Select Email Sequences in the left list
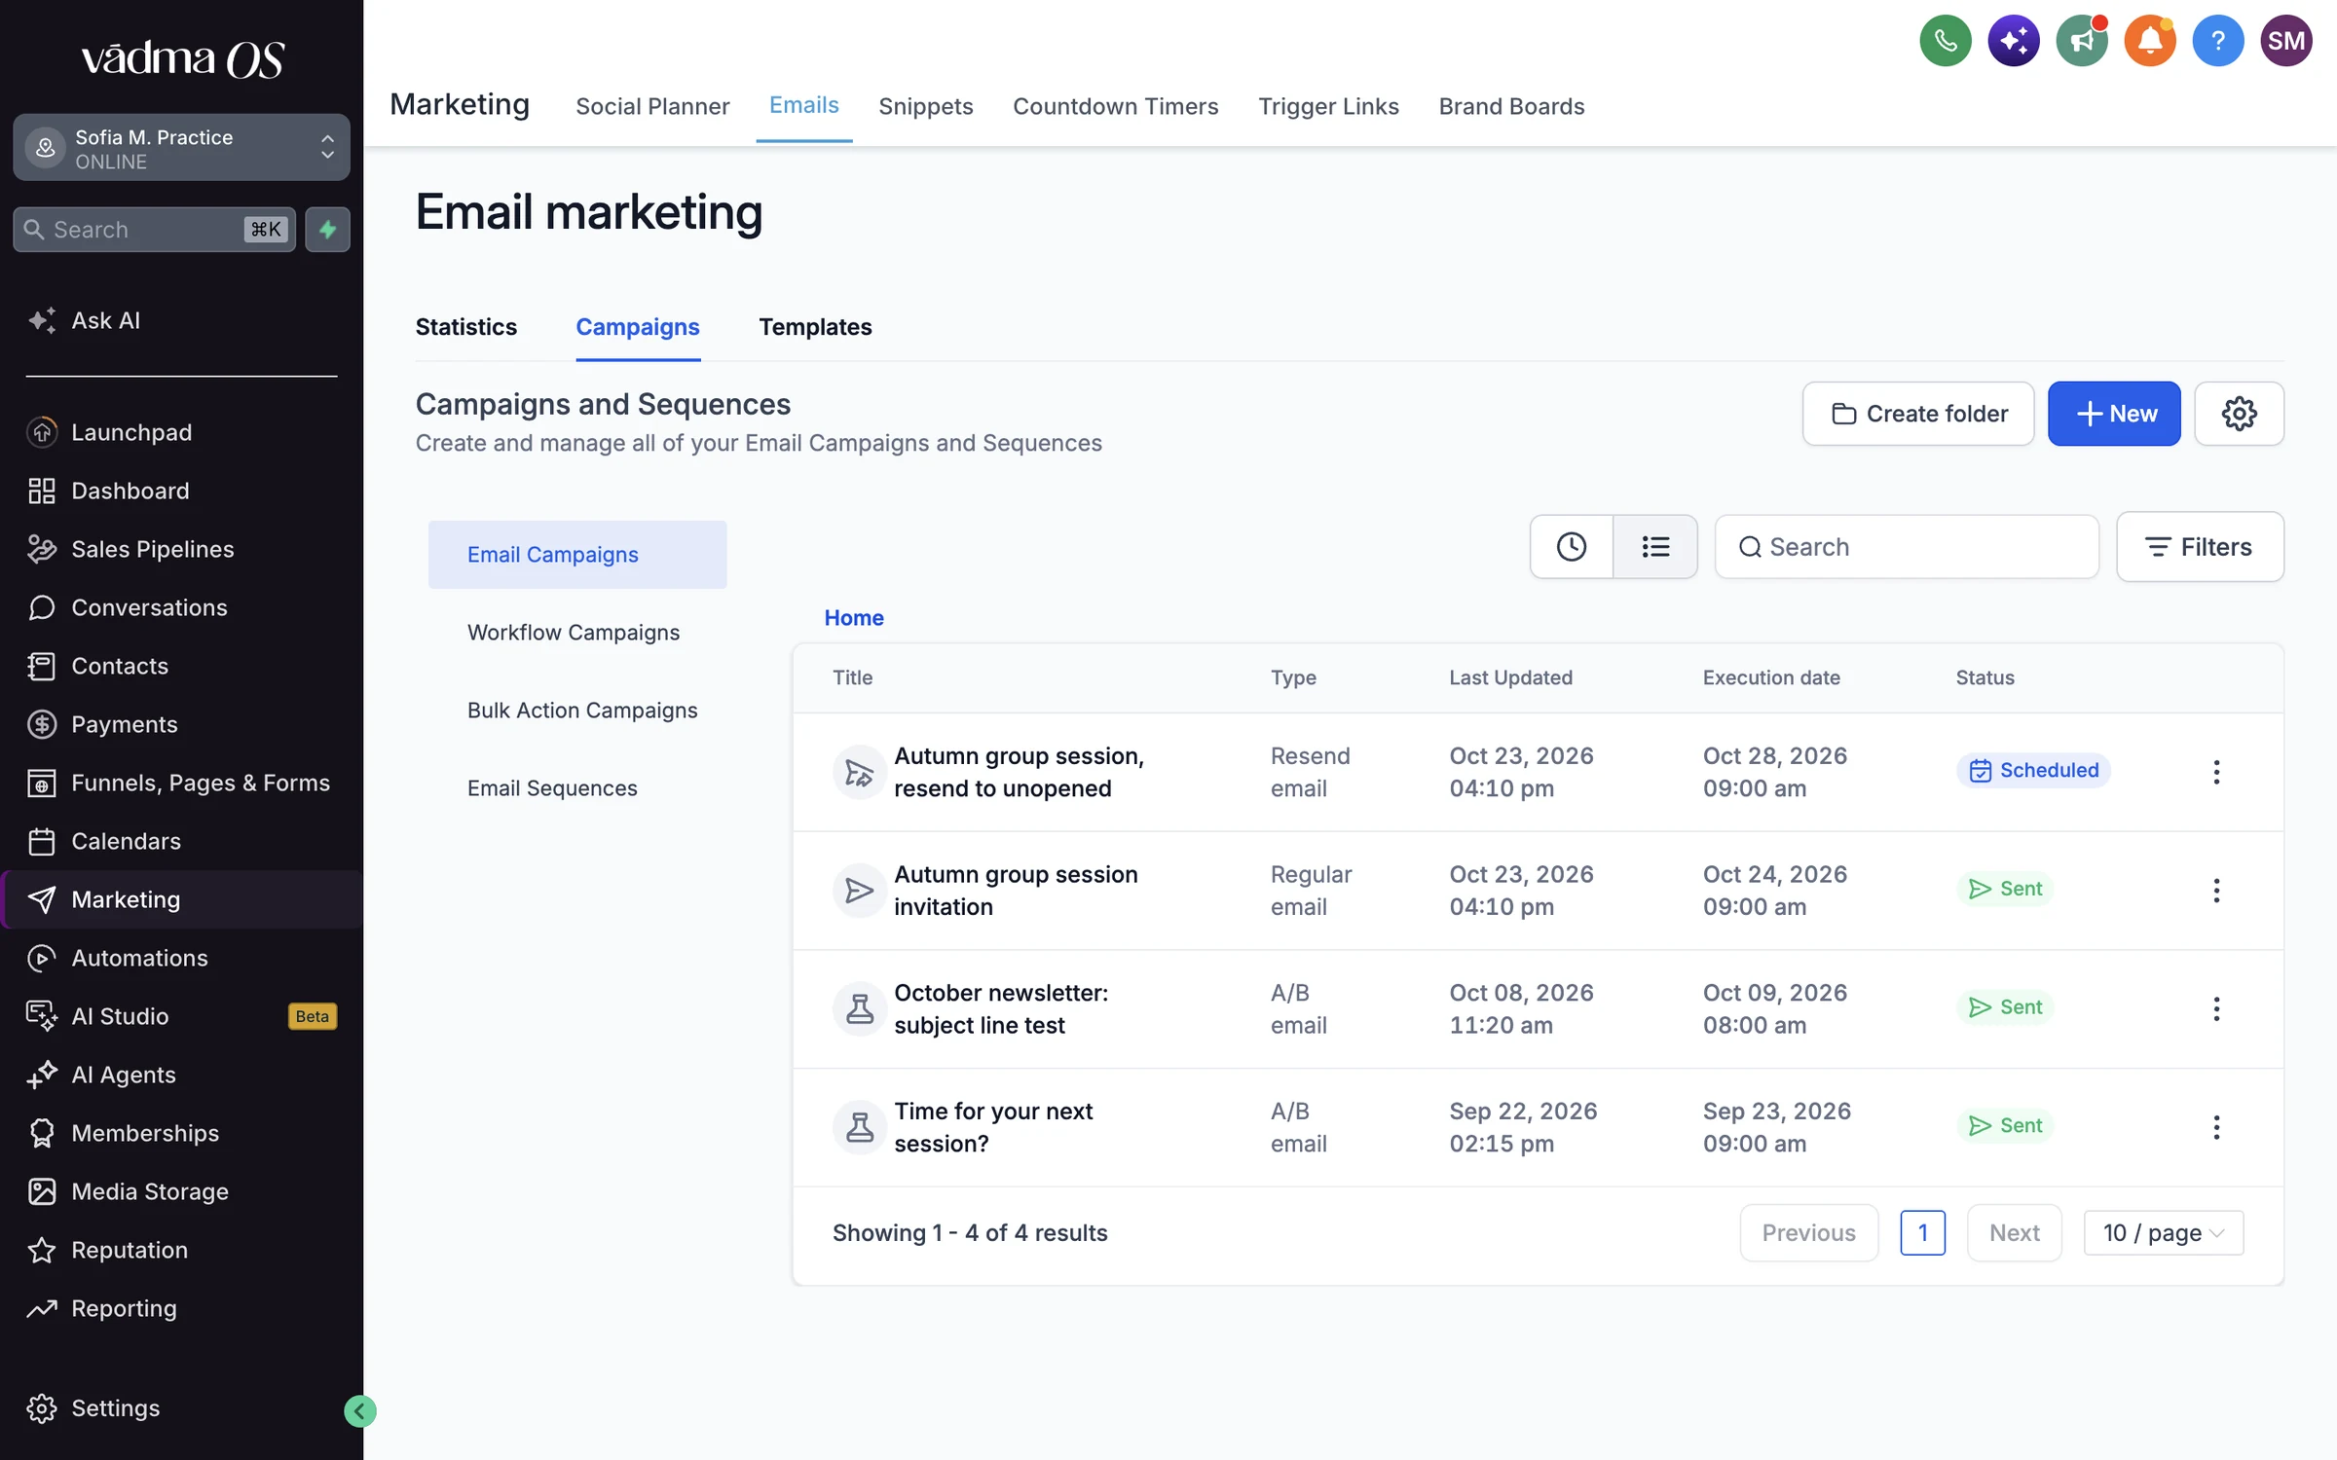This screenshot has width=2337, height=1460. [x=552, y=788]
